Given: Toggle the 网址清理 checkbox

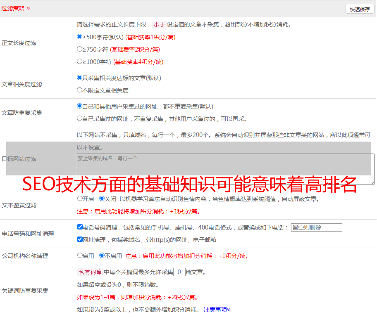Looking at the screenshot, I should [x=80, y=239].
